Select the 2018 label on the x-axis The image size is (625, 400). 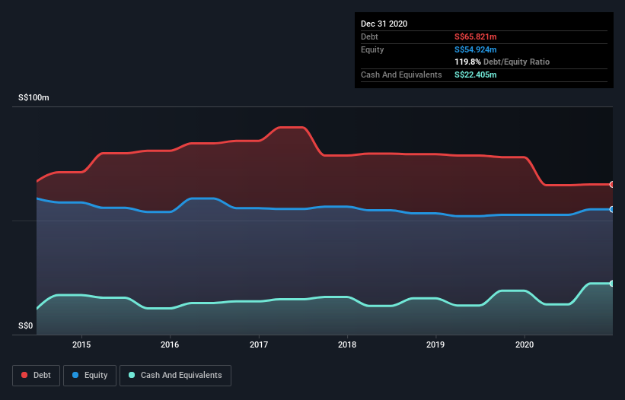coord(347,344)
